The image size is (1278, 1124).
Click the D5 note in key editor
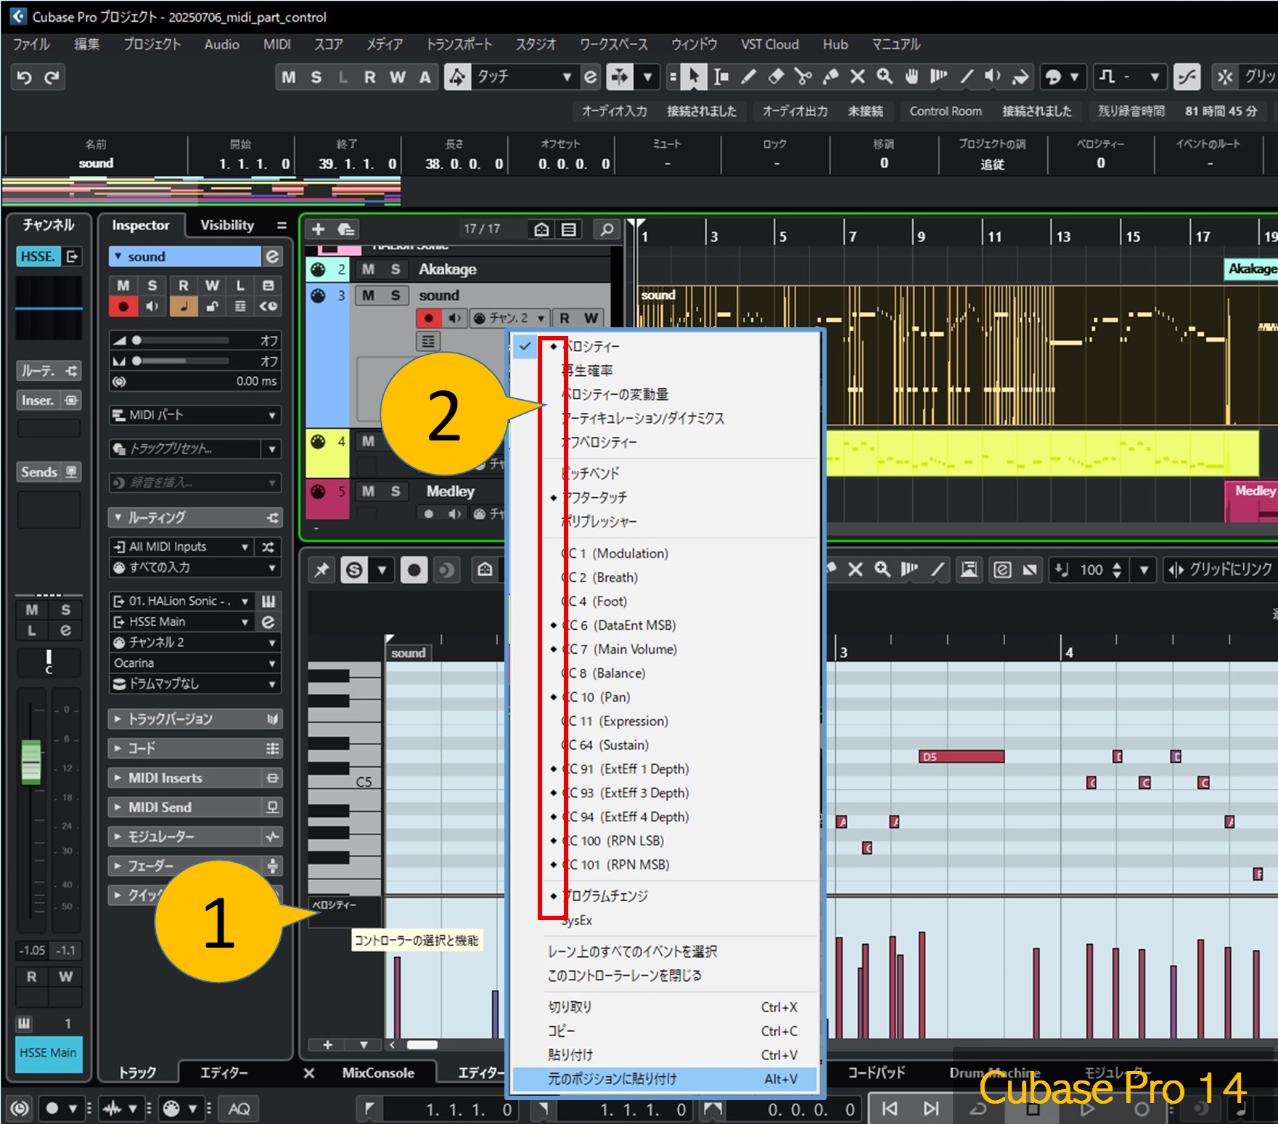[962, 757]
